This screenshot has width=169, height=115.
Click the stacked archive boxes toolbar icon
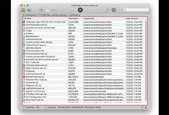click(x=23, y=10)
